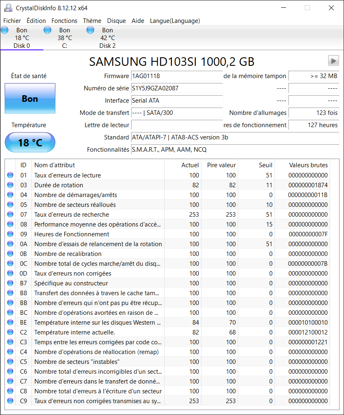Viewport: 344px width, 415px height.
Task: Click status orb for Heures de Fonctionnement row
Action: (10, 234)
